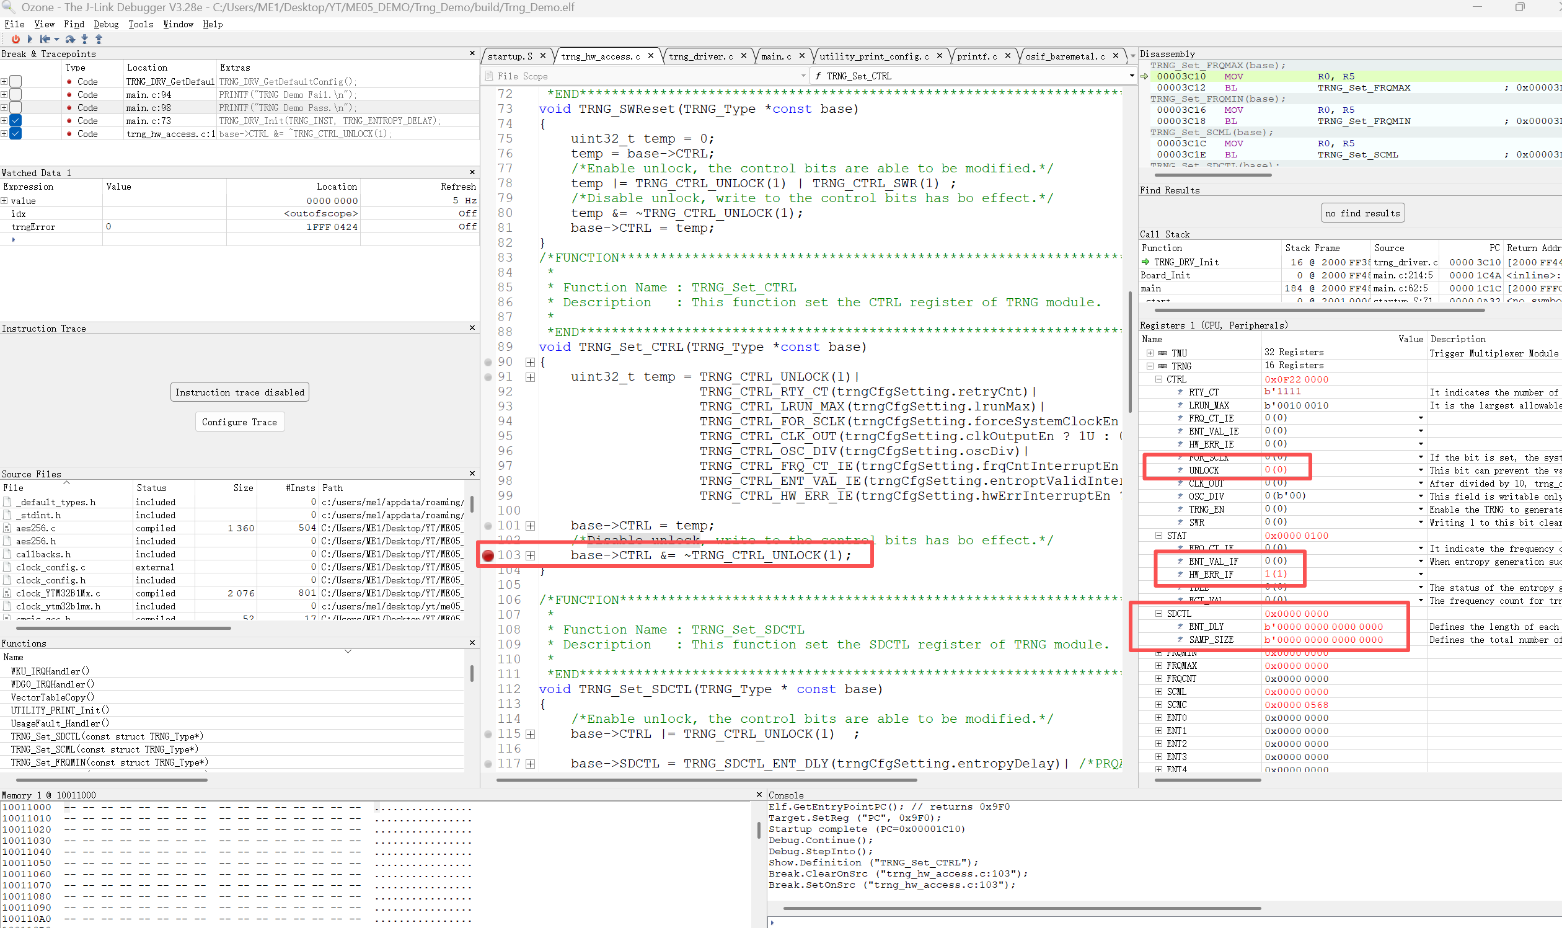Image resolution: width=1562 pixels, height=928 pixels.
Task: Click the Reset arrow toolbar icon
Action: click(x=45, y=39)
